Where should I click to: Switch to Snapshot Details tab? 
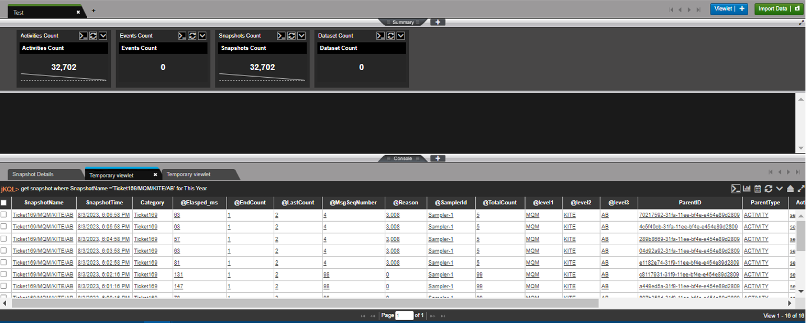point(45,175)
